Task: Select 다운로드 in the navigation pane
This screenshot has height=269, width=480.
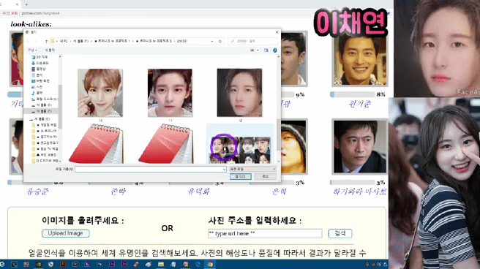Action: click(40, 63)
